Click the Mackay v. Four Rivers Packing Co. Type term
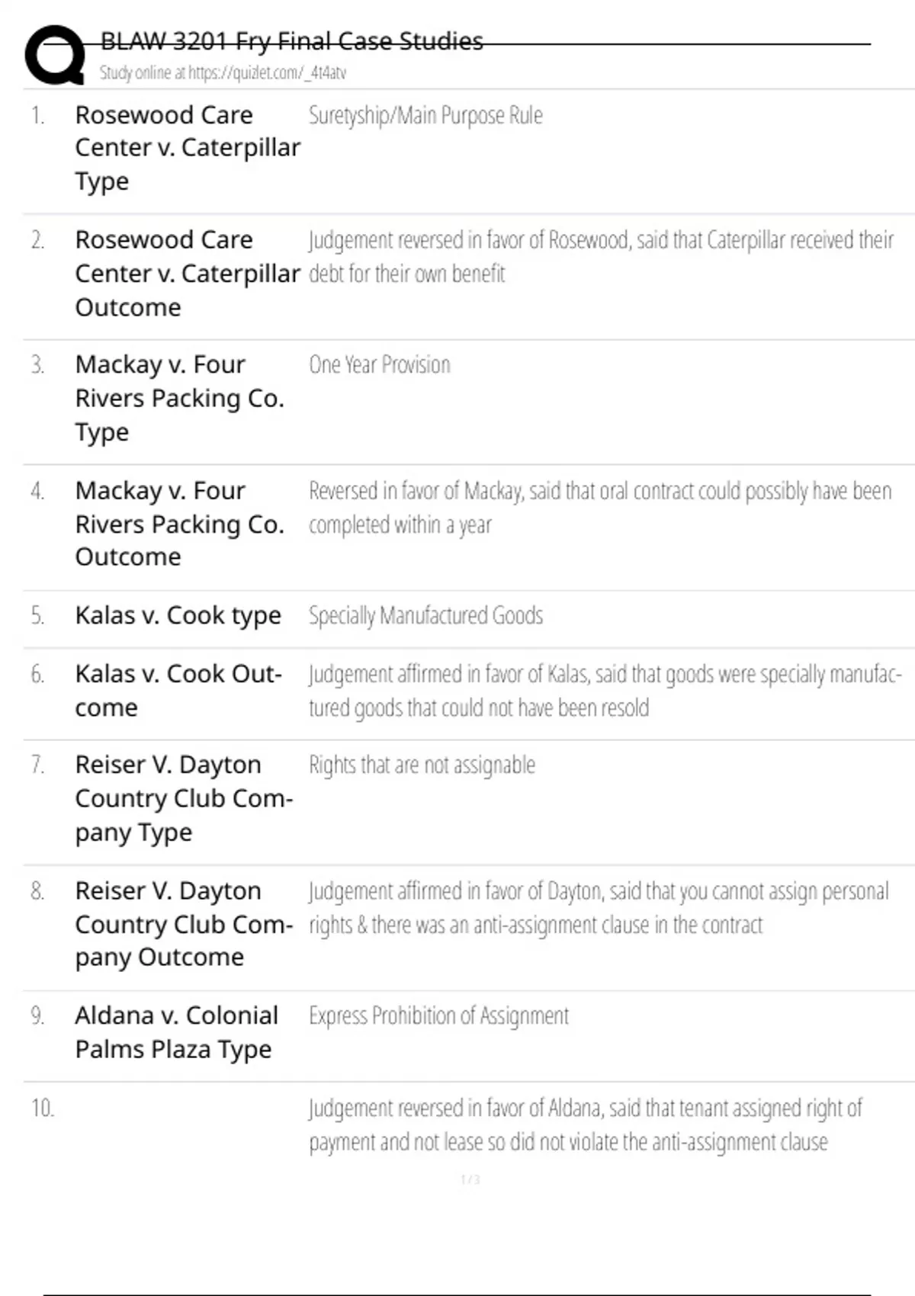The height and width of the screenshot is (1296, 915). click(x=179, y=398)
